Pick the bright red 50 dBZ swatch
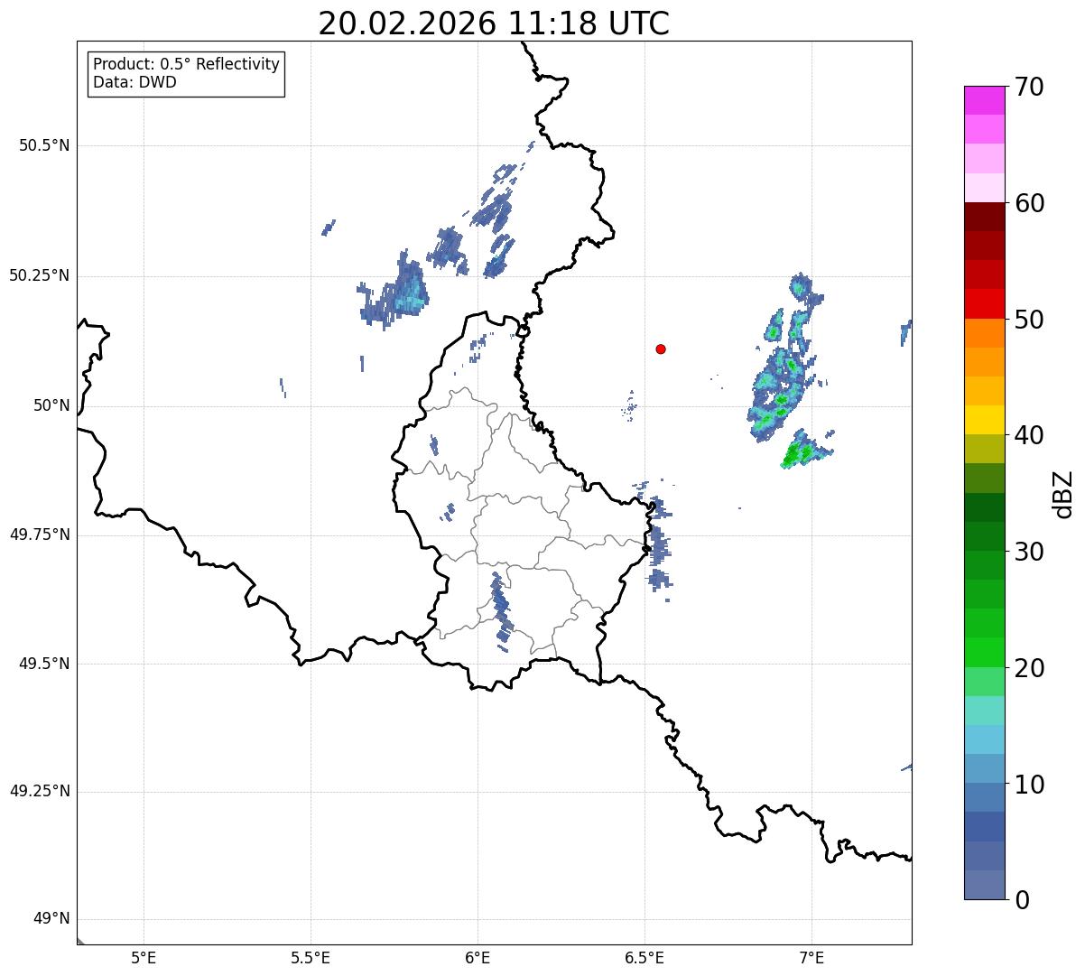 click(x=984, y=303)
